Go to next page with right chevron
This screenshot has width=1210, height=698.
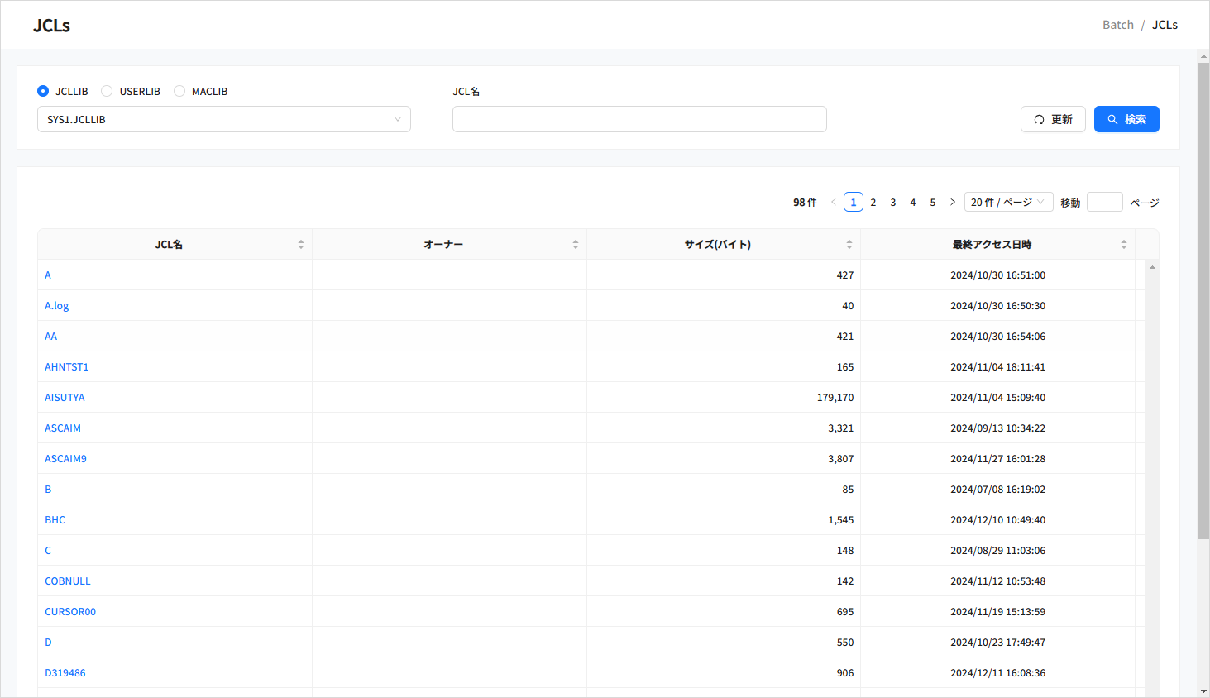(953, 203)
